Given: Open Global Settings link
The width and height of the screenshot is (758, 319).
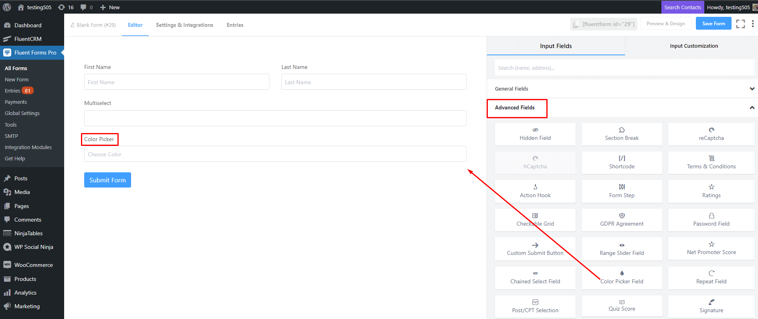Looking at the screenshot, I should tap(22, 113).
